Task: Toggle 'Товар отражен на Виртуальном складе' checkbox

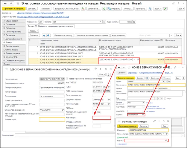Action: (x=67, y=79)
